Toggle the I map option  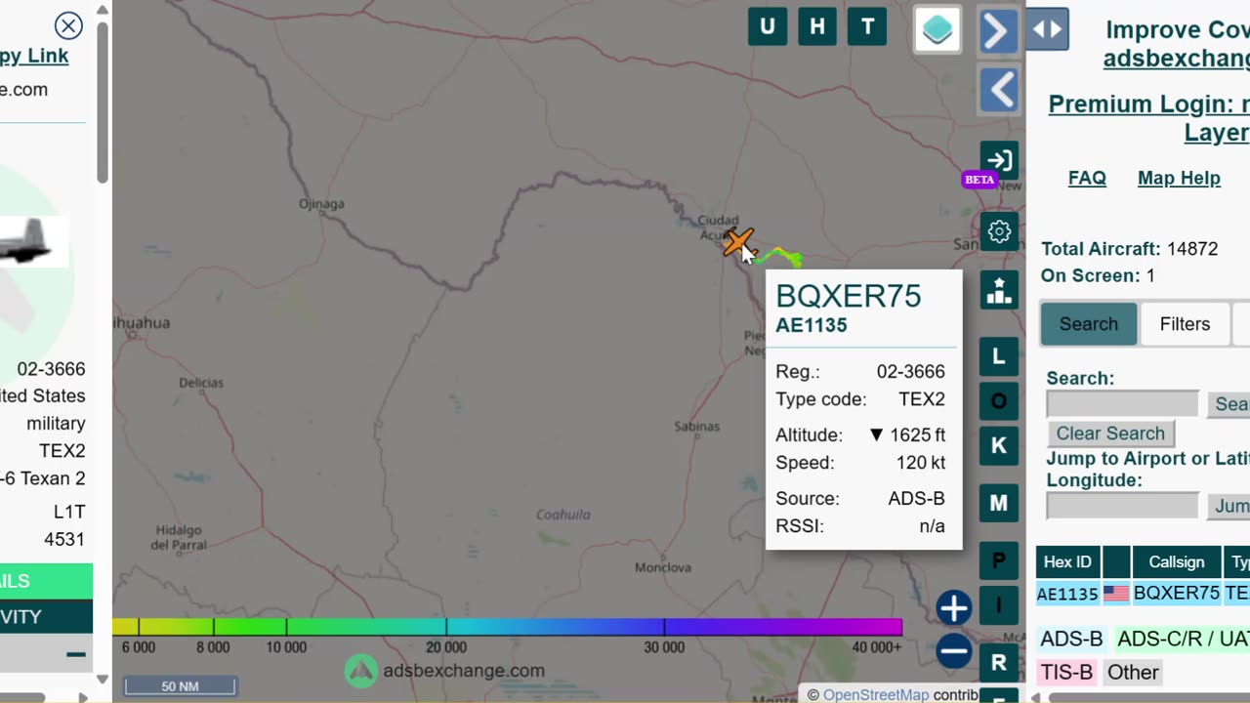pos(999,605)
